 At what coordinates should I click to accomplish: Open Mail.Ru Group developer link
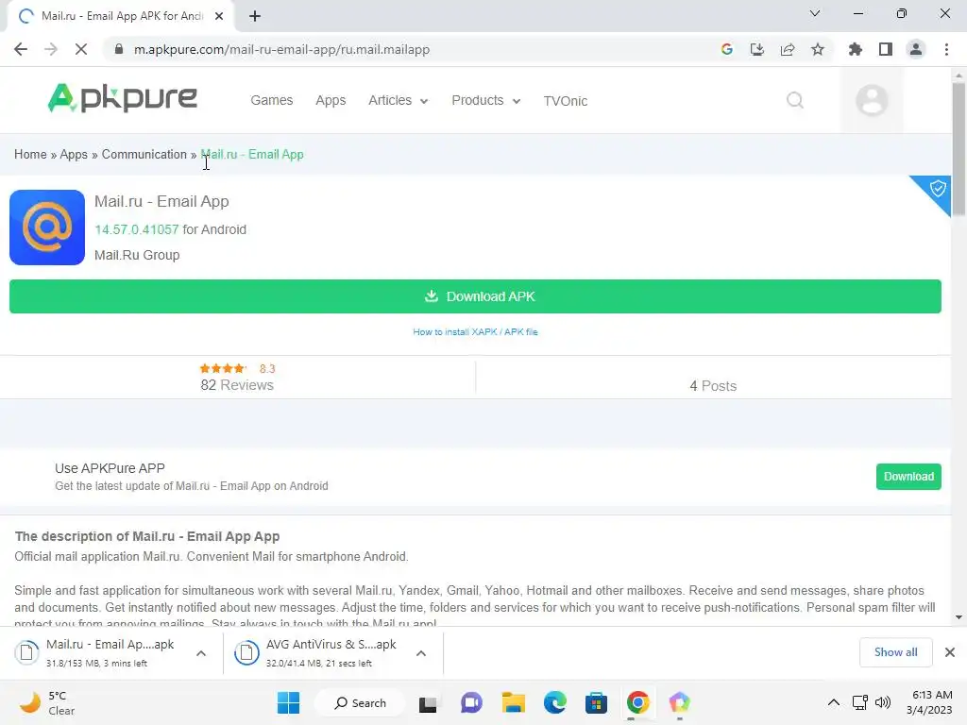point(137,255)
